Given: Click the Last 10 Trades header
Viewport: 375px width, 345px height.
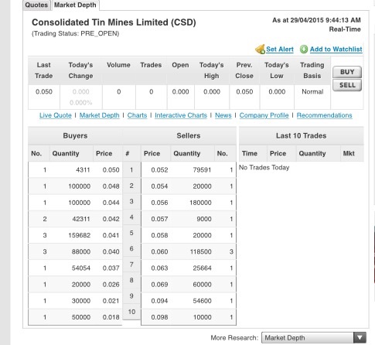Looking at the screenshot, I should 301,135.
